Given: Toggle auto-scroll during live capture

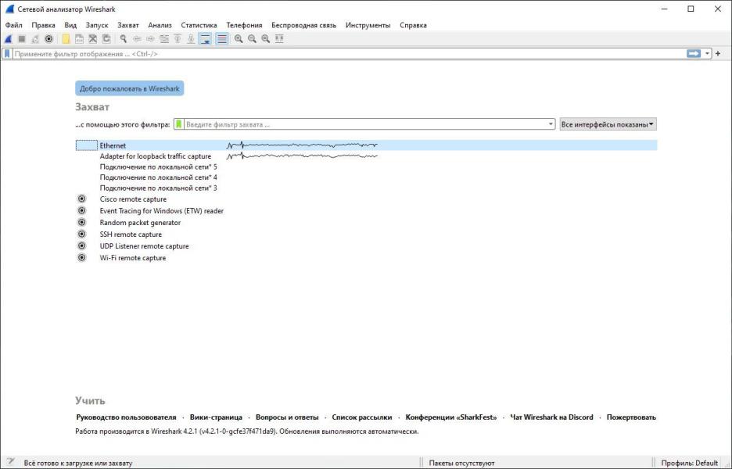Looking at the screenshot, I should pos(205,39).
